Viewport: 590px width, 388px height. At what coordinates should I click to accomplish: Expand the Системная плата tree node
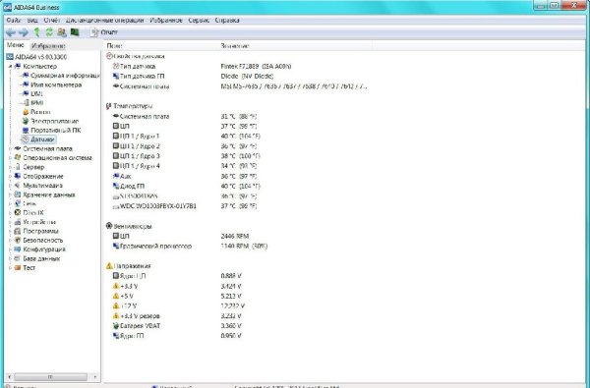click(x=10, y=149)
